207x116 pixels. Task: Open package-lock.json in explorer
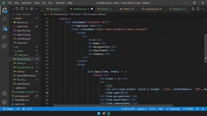tap(25, 92)
